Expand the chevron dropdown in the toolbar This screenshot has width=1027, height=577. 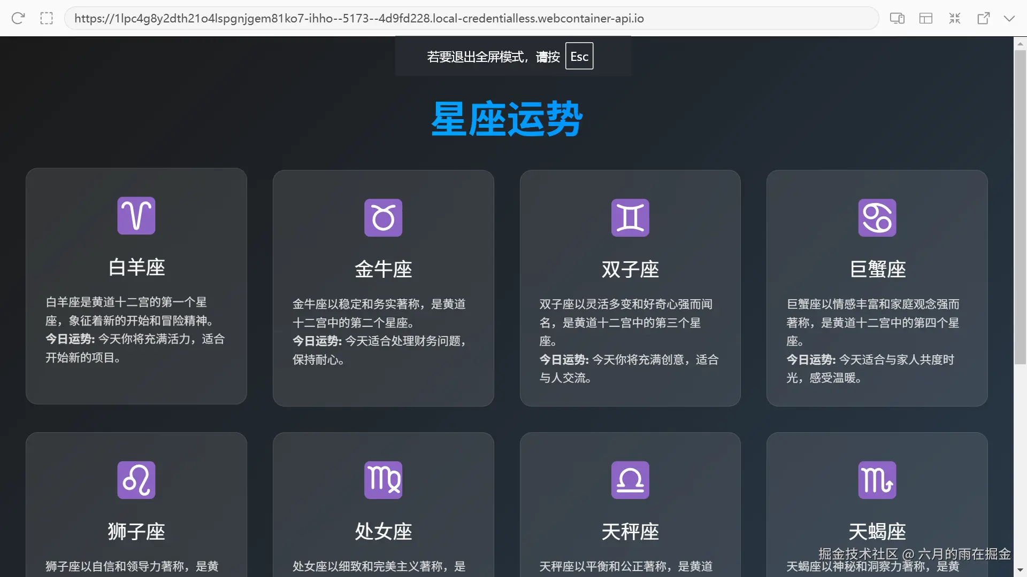(1009, 18)
